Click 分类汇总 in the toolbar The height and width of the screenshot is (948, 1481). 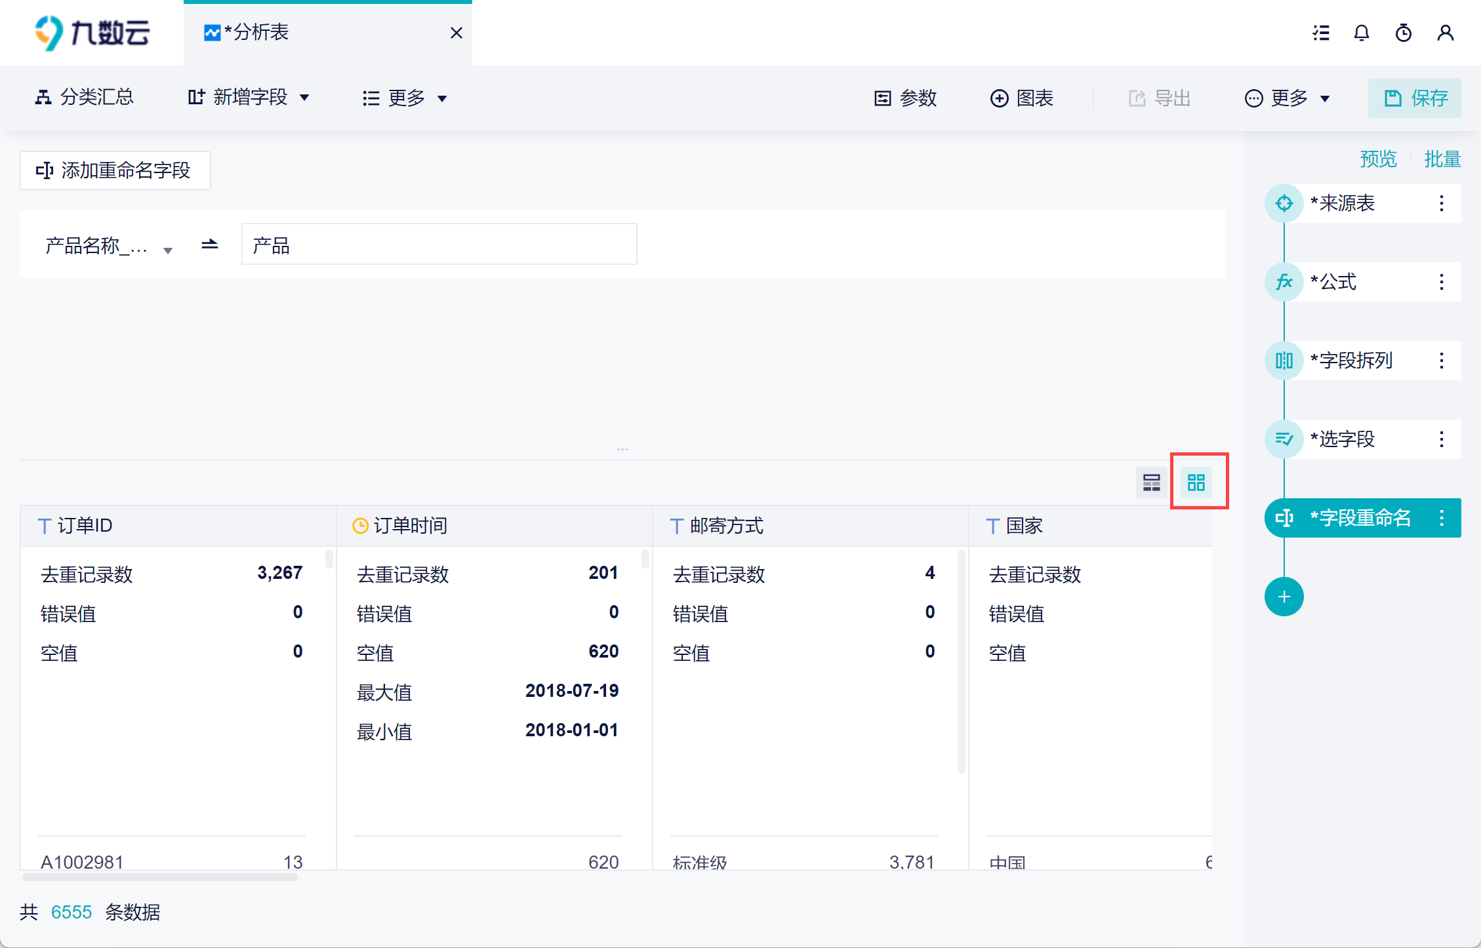[84, 98]
